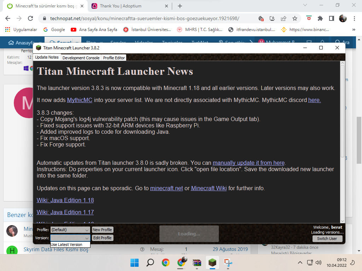This screenshot has width=362, height=271.
Task: Click launcher news scroll down arrow
Action: (x=343, y=221)
